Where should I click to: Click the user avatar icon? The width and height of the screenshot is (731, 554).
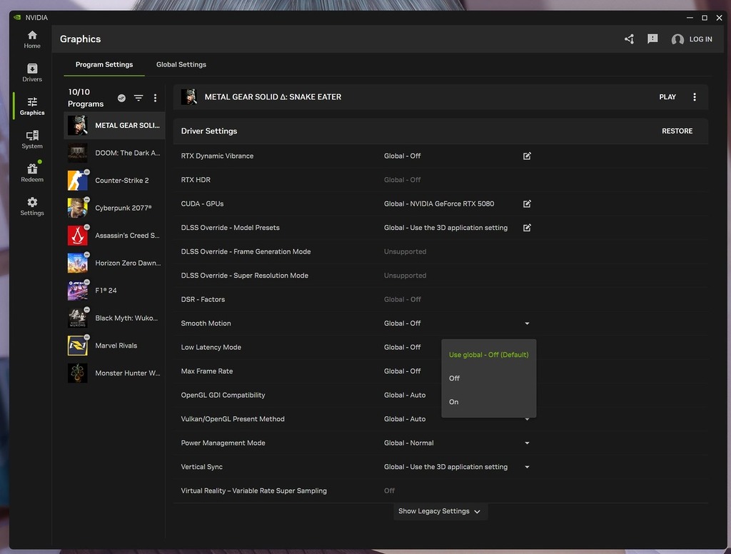pyautogui.click(x=677, y=39)
